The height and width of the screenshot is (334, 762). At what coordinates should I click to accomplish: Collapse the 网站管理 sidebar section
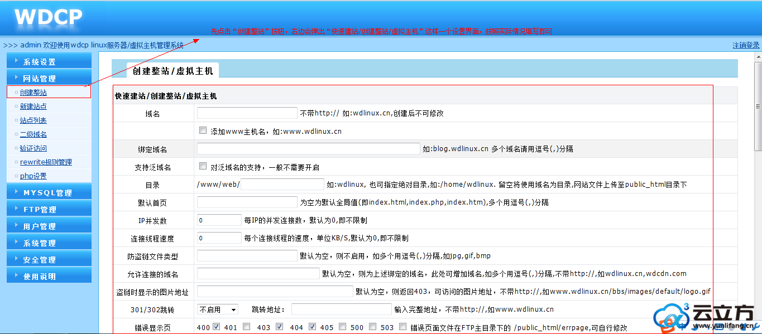(x=49, y=78)
